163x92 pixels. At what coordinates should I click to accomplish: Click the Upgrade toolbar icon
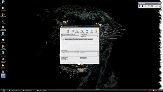pos(82,31)
